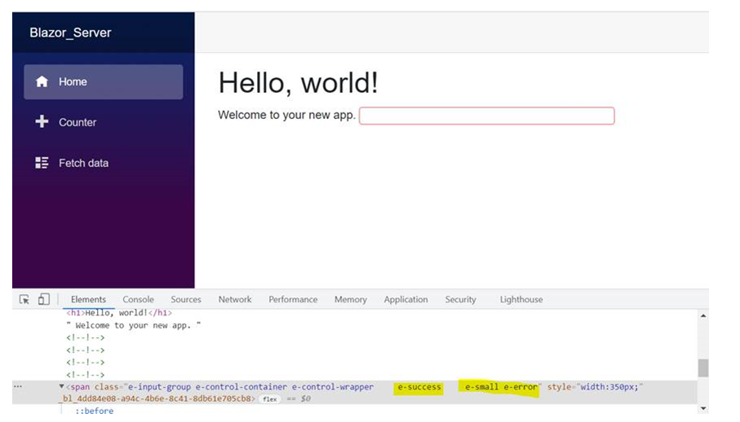The width and height of the screenshot is (740, 422).
Task: Open the Lighthouse tab
Action: coord(521,300)
